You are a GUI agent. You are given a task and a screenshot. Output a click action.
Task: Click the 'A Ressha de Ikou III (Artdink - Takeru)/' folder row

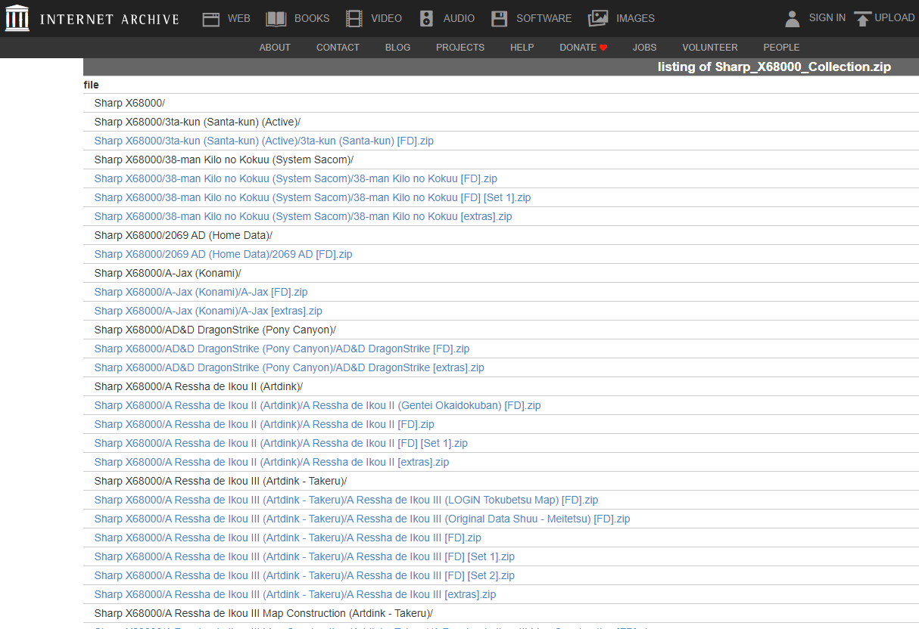point(501,481)
